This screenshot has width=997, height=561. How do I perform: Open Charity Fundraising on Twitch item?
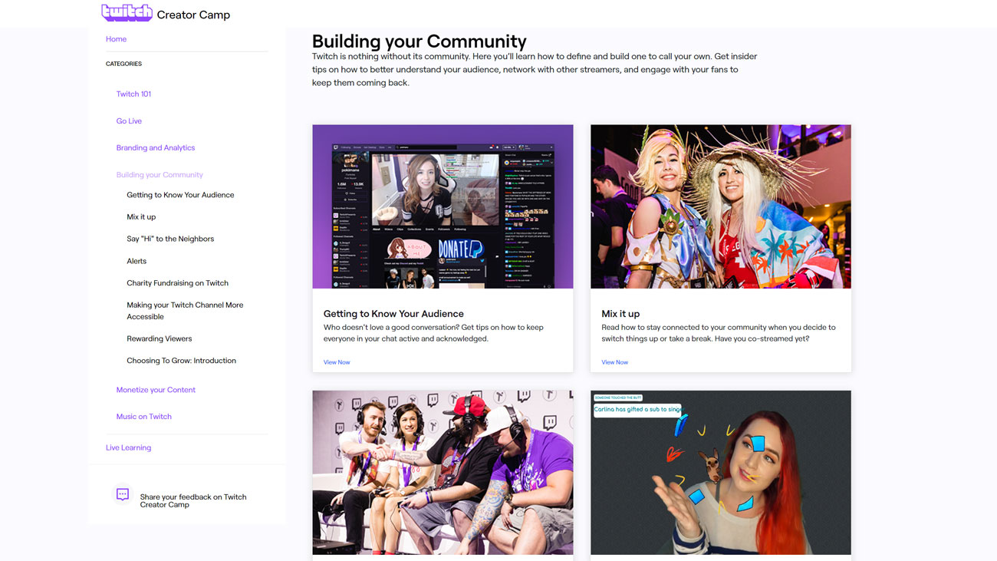(177, 282)
